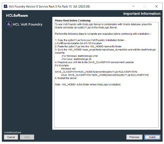Click the disabled maximize button
This screenshot has width=164, height=144.
point(145,6)
